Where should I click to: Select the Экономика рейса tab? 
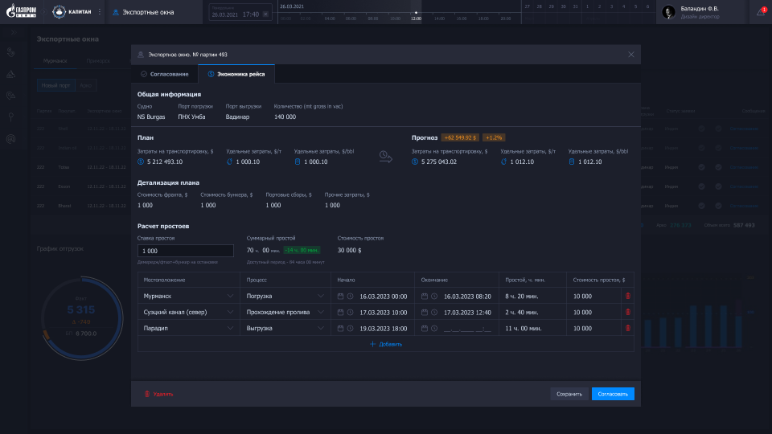click(236, 74)
